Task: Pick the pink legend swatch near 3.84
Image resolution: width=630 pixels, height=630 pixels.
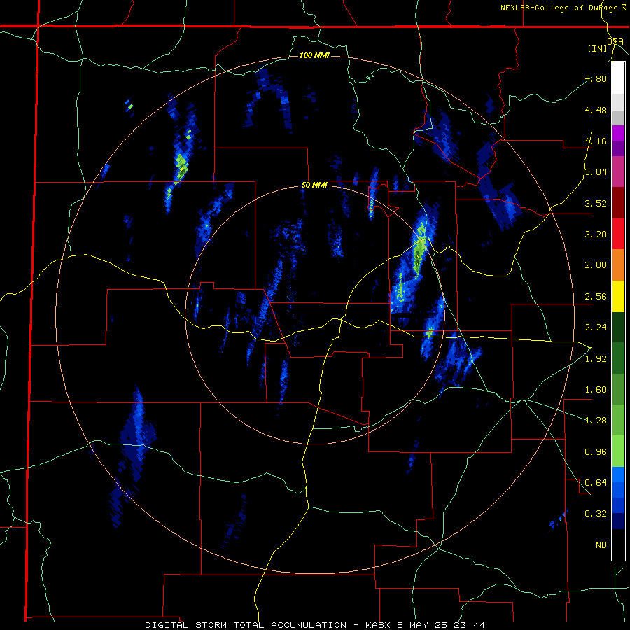Action: (x=618, y=171)
